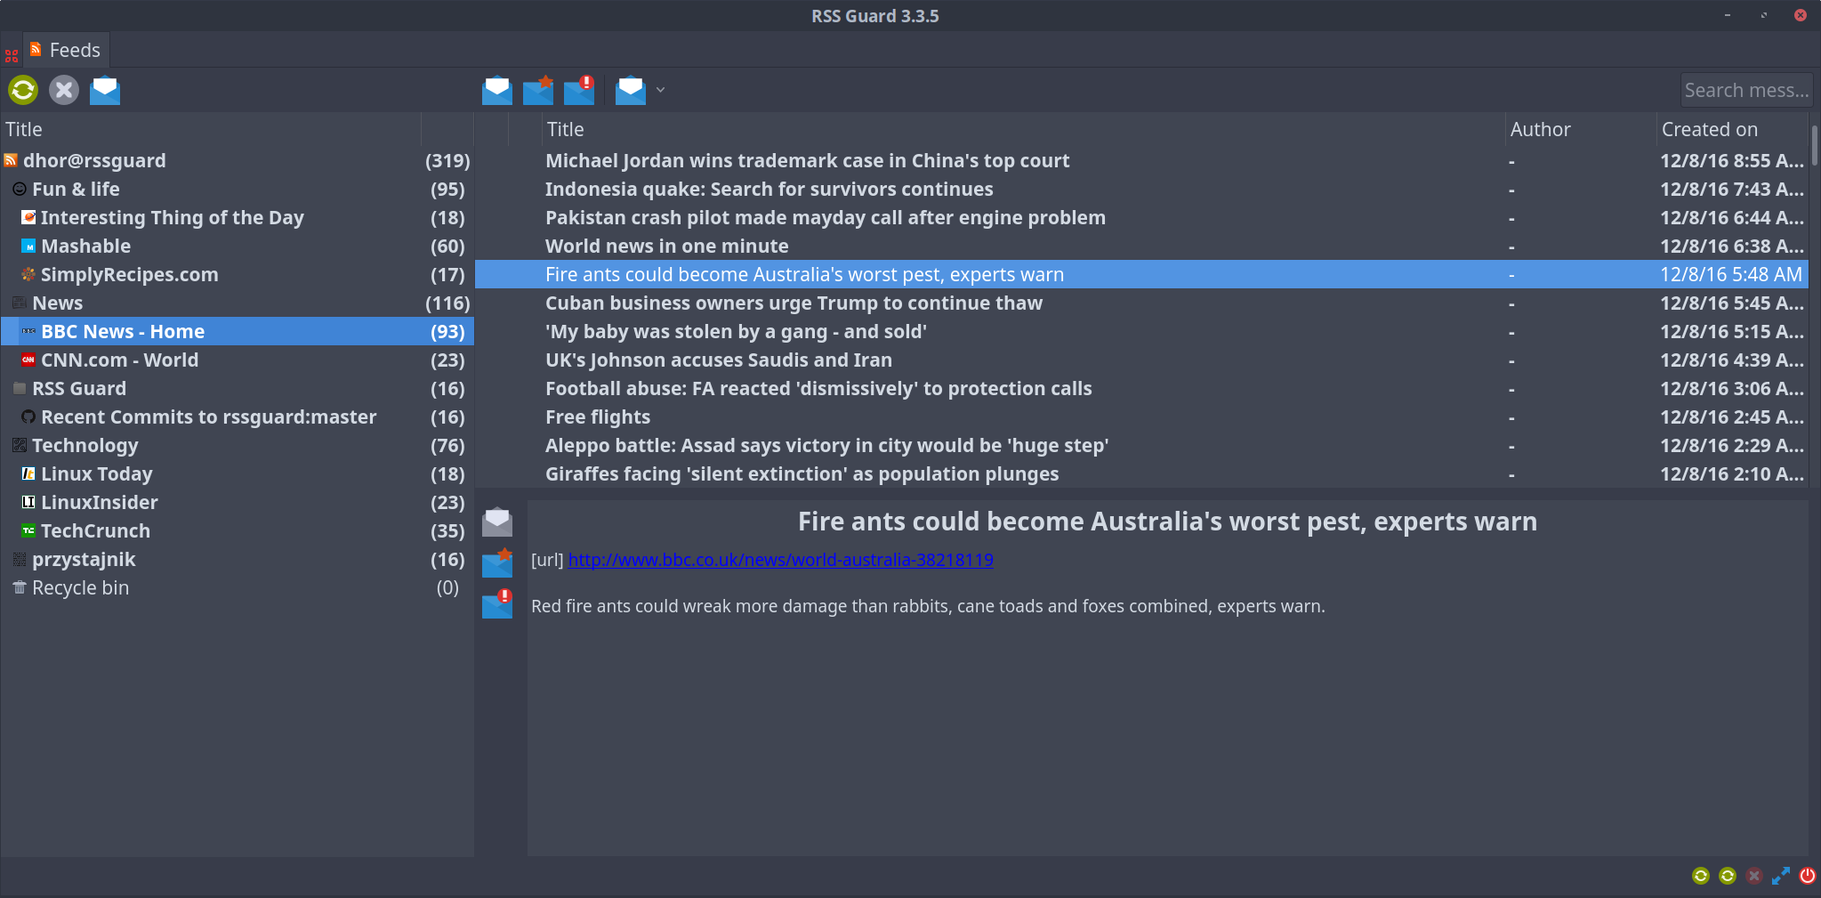Click the (319) unread count of dhor@rssguard
This screenshot has width=1821, height=898.
[x=447, y=161]
